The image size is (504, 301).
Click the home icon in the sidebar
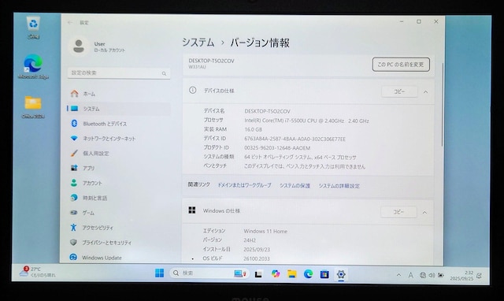click(75, 94)
